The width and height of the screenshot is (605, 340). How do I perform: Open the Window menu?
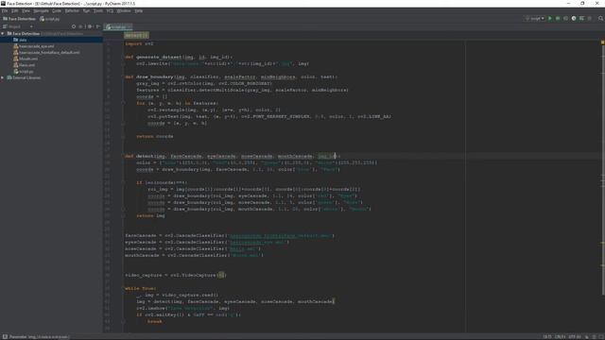(124, 10)
